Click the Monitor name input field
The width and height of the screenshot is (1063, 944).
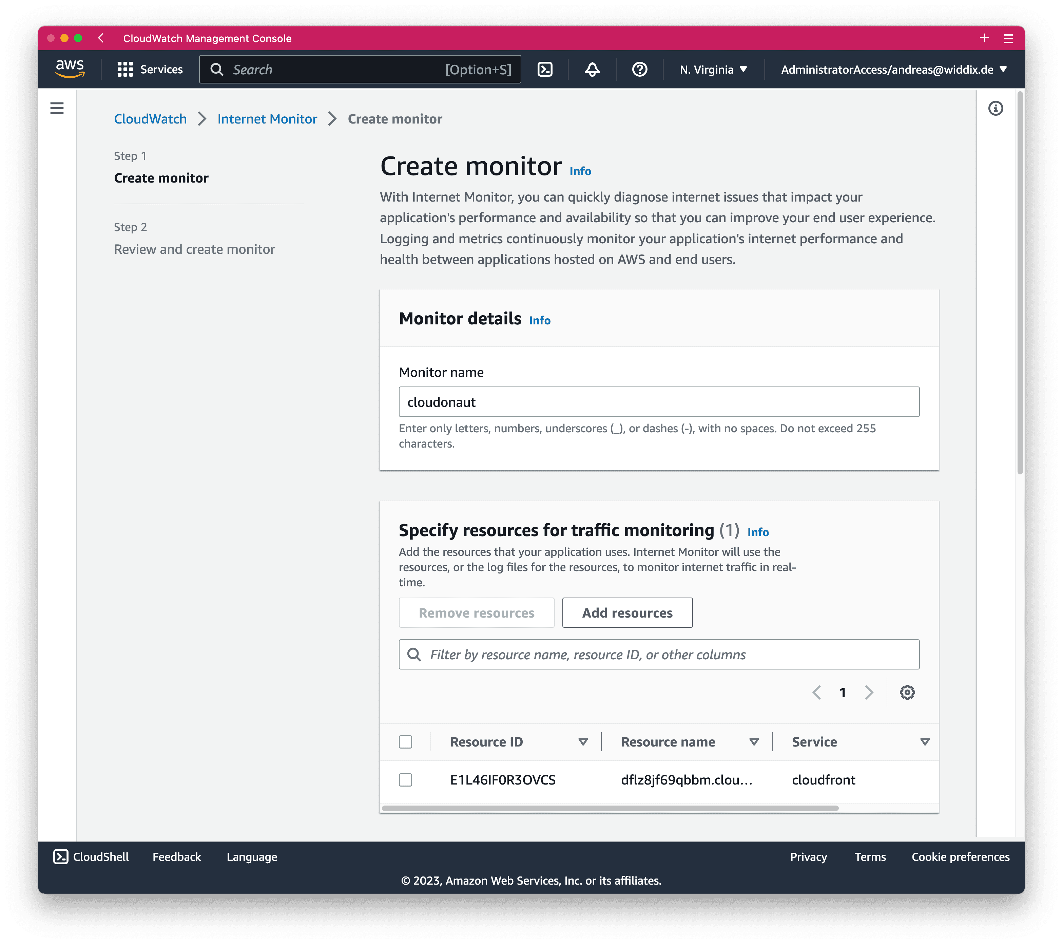click(658, 402)
